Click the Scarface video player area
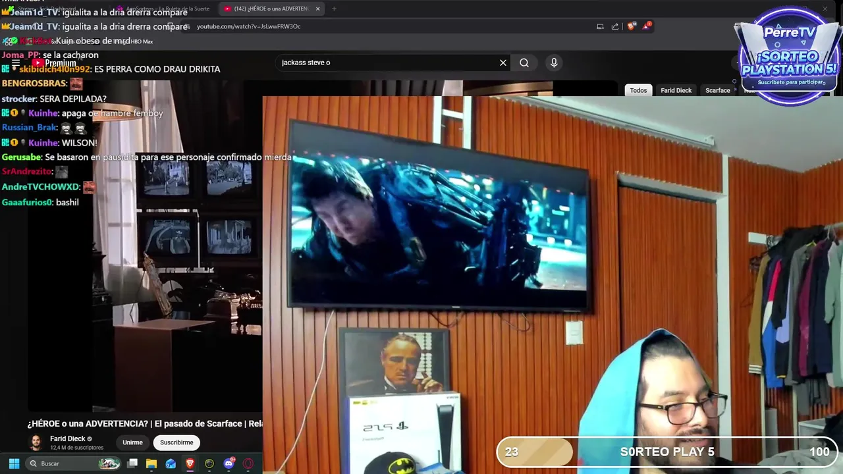Image resolution: width=843 pixels, height=474 pixels. [x=145, y=247]
